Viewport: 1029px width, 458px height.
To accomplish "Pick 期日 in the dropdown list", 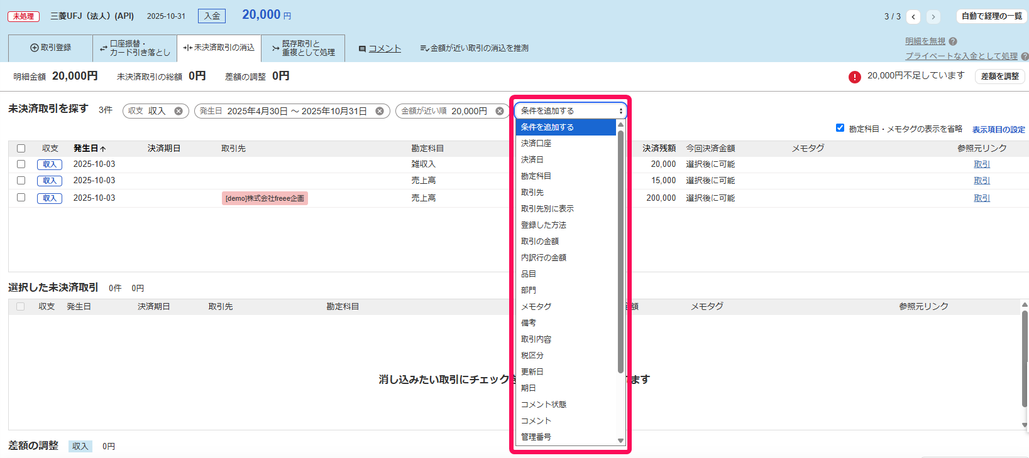I will tap(566, 388).
